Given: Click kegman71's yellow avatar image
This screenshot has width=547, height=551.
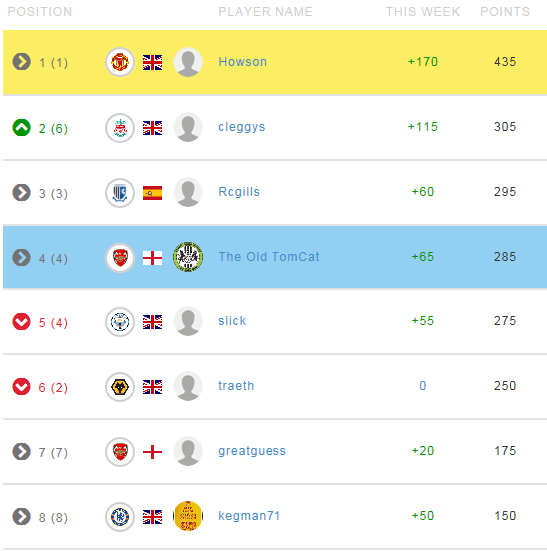Looking at the screenshot, I should point(188,516).
